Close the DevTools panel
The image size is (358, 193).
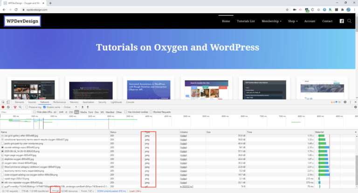tap(356, 102)
